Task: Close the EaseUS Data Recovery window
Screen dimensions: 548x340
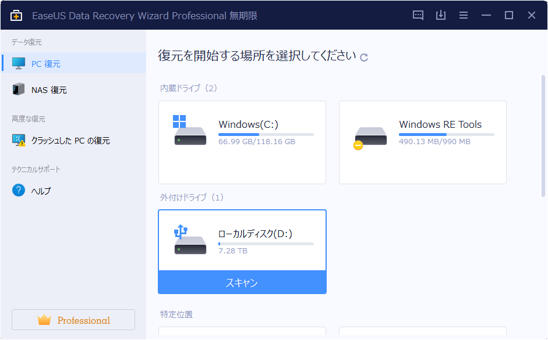Action: [532, 15]
